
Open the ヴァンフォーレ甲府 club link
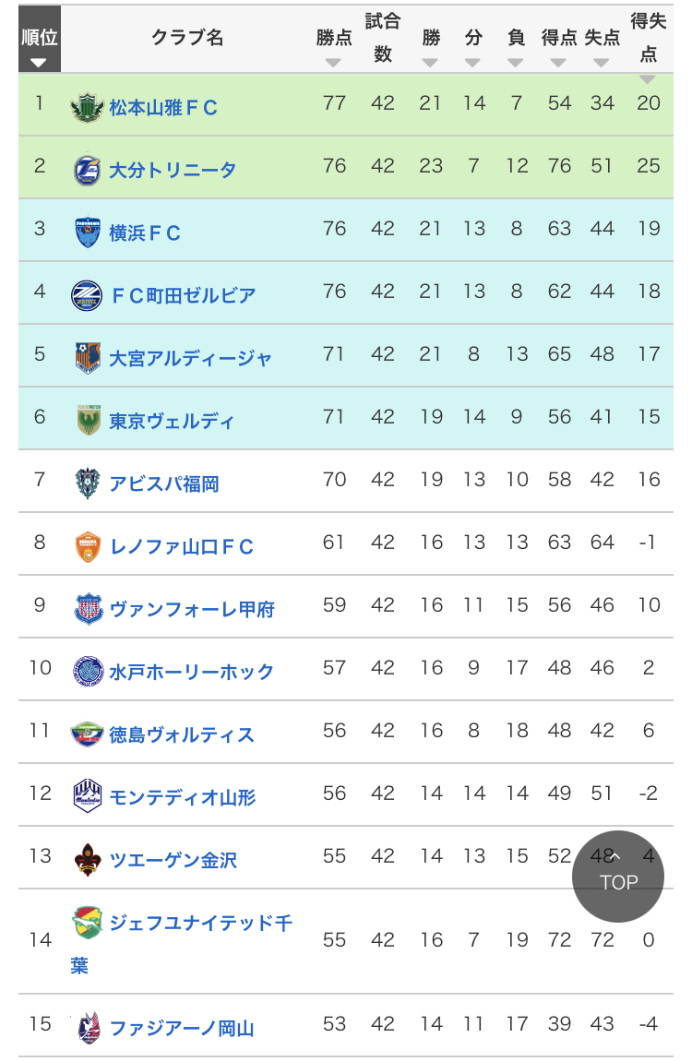click(192, 609)
